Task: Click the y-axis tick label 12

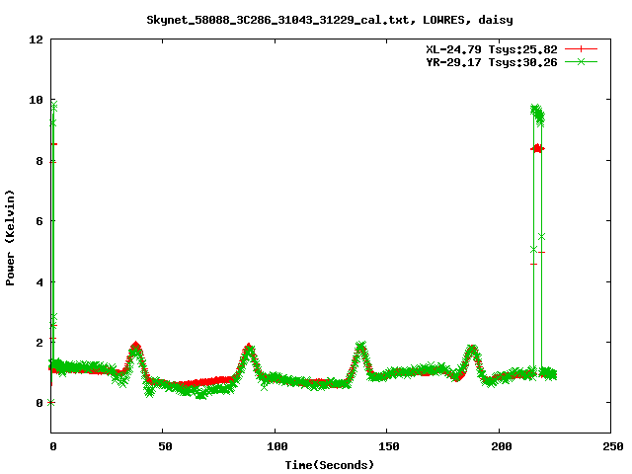Action: click(36, 39)
